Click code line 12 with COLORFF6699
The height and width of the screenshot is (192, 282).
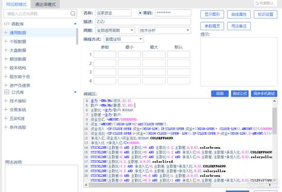coord(132,138)
